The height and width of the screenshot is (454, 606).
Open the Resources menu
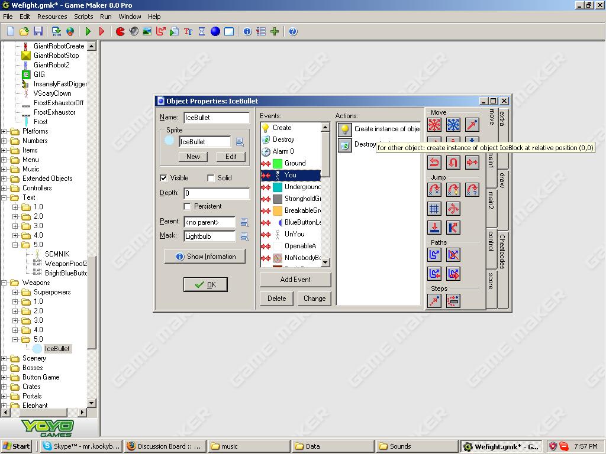(52, 17)
